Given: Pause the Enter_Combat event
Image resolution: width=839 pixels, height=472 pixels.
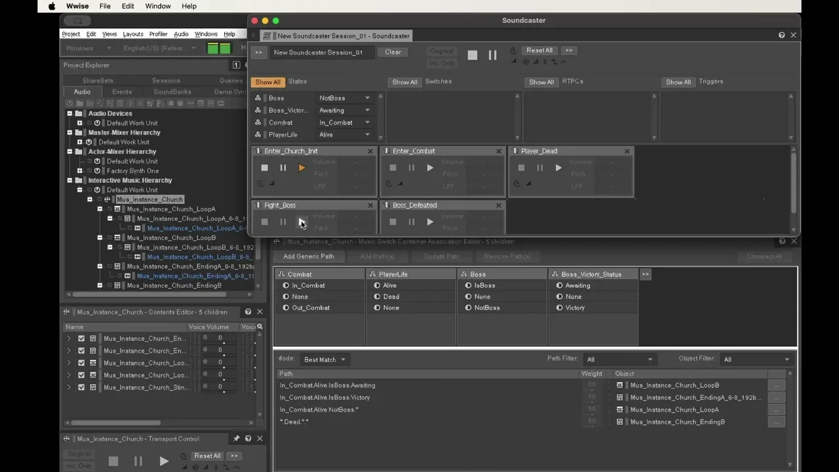Looking at the screenshot, I should click(x=412, y=168).
